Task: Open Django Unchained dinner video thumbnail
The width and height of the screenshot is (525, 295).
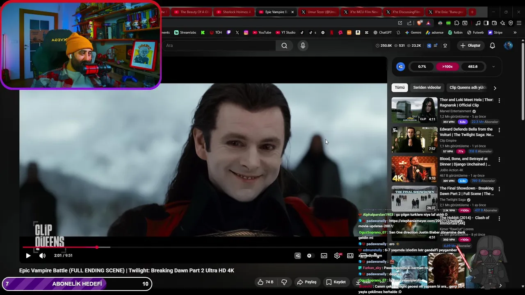Action: tap(414, 169)
